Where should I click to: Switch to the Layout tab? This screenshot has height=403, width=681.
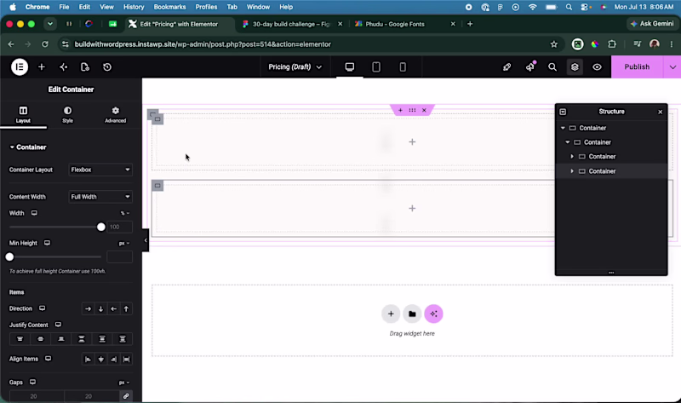click(23, 115)
